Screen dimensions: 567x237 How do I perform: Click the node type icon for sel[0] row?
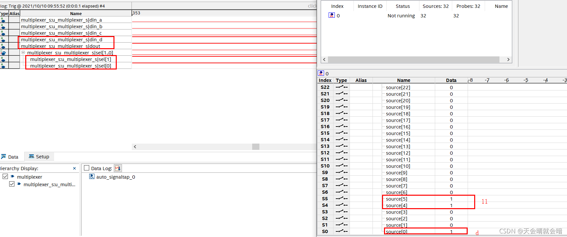pos(3,66)
